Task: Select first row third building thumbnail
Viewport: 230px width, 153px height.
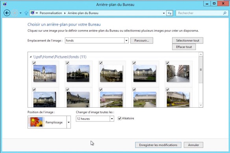Action: pos(111,73)
